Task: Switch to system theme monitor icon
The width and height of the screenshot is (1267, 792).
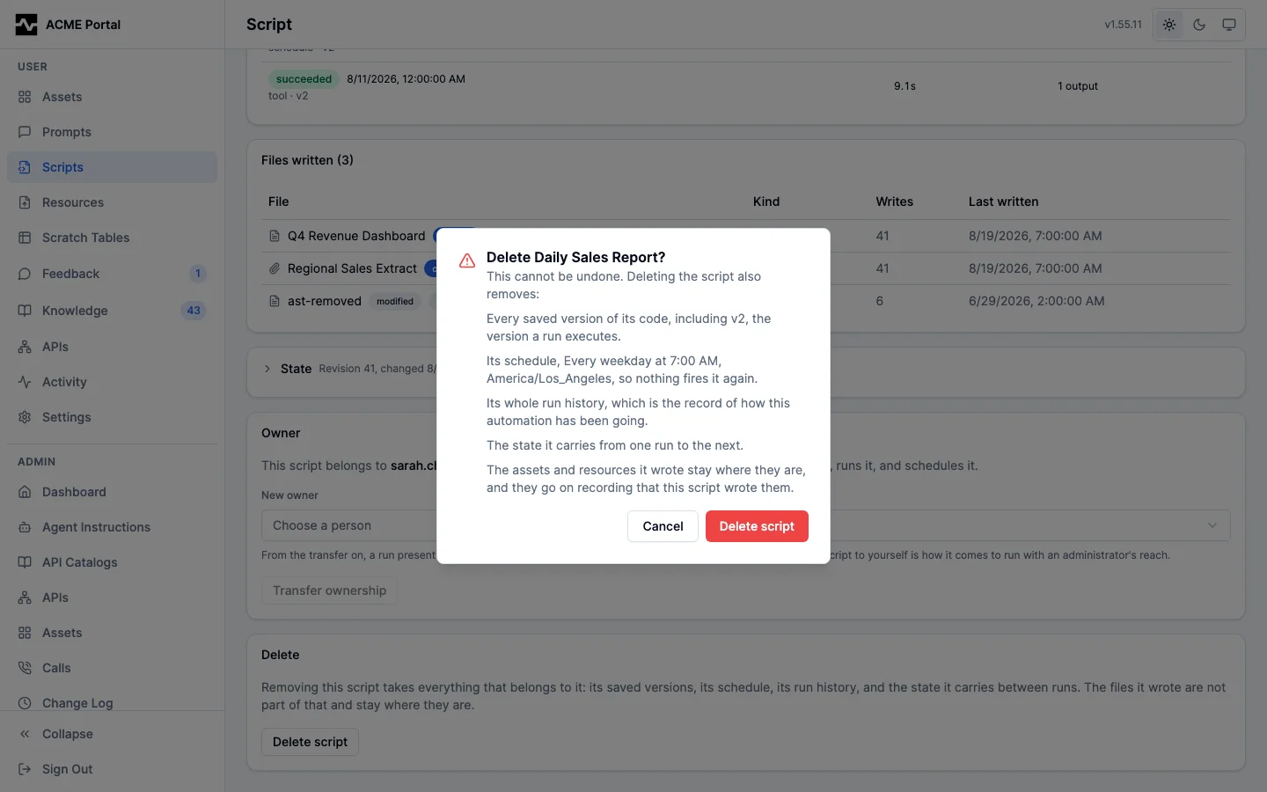Action: click(1229, 25)
